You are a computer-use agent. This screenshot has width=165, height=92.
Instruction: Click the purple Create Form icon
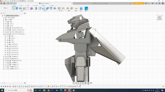coord(31,8)
